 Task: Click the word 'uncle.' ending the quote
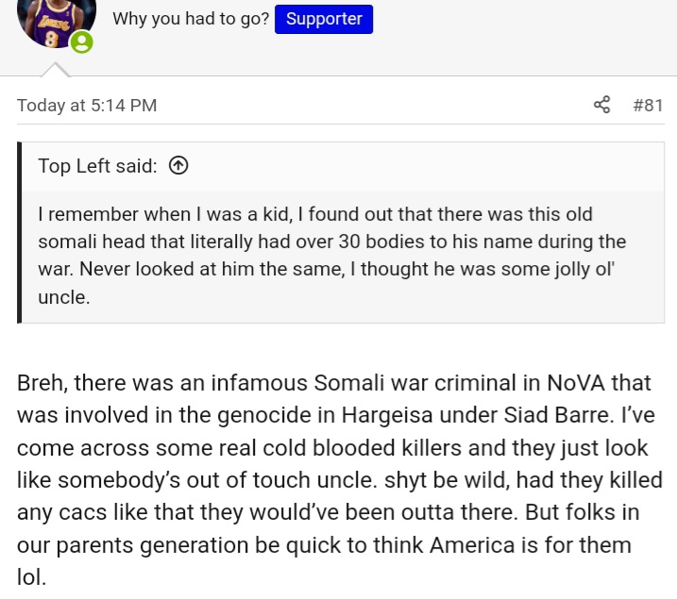pos(64,297)
